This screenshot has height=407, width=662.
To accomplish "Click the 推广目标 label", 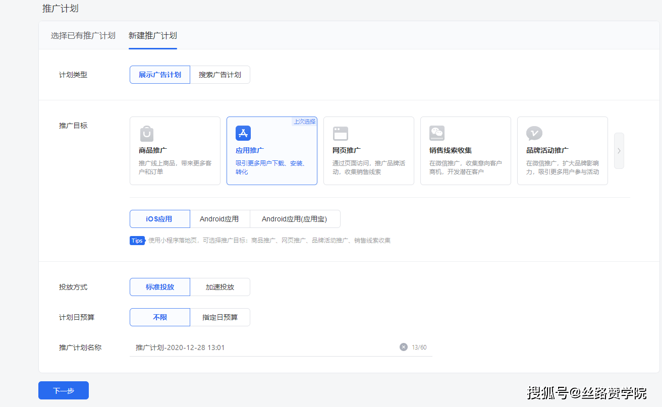I will tap(73, 126).
